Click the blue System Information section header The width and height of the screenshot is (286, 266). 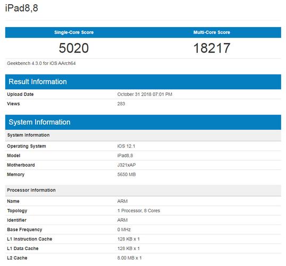143,122
